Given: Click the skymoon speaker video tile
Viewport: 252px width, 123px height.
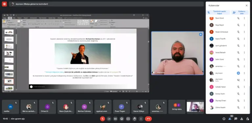Looking at the screenshot, I should 178,53.
